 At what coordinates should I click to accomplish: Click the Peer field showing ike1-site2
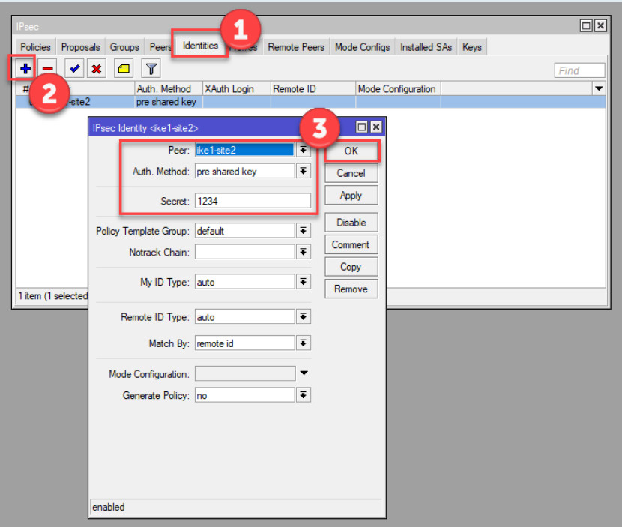pyautogui.click(x=245, y=150)
